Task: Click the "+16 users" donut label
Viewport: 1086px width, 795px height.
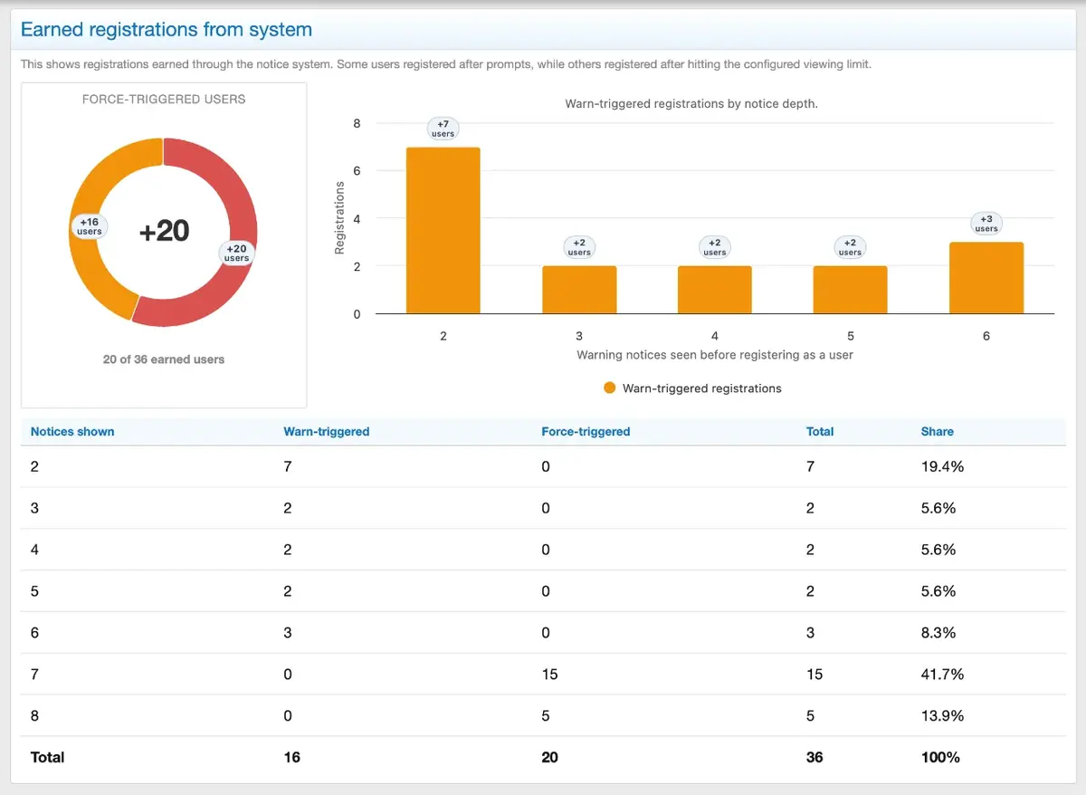Action: click(x=89, y=226)
